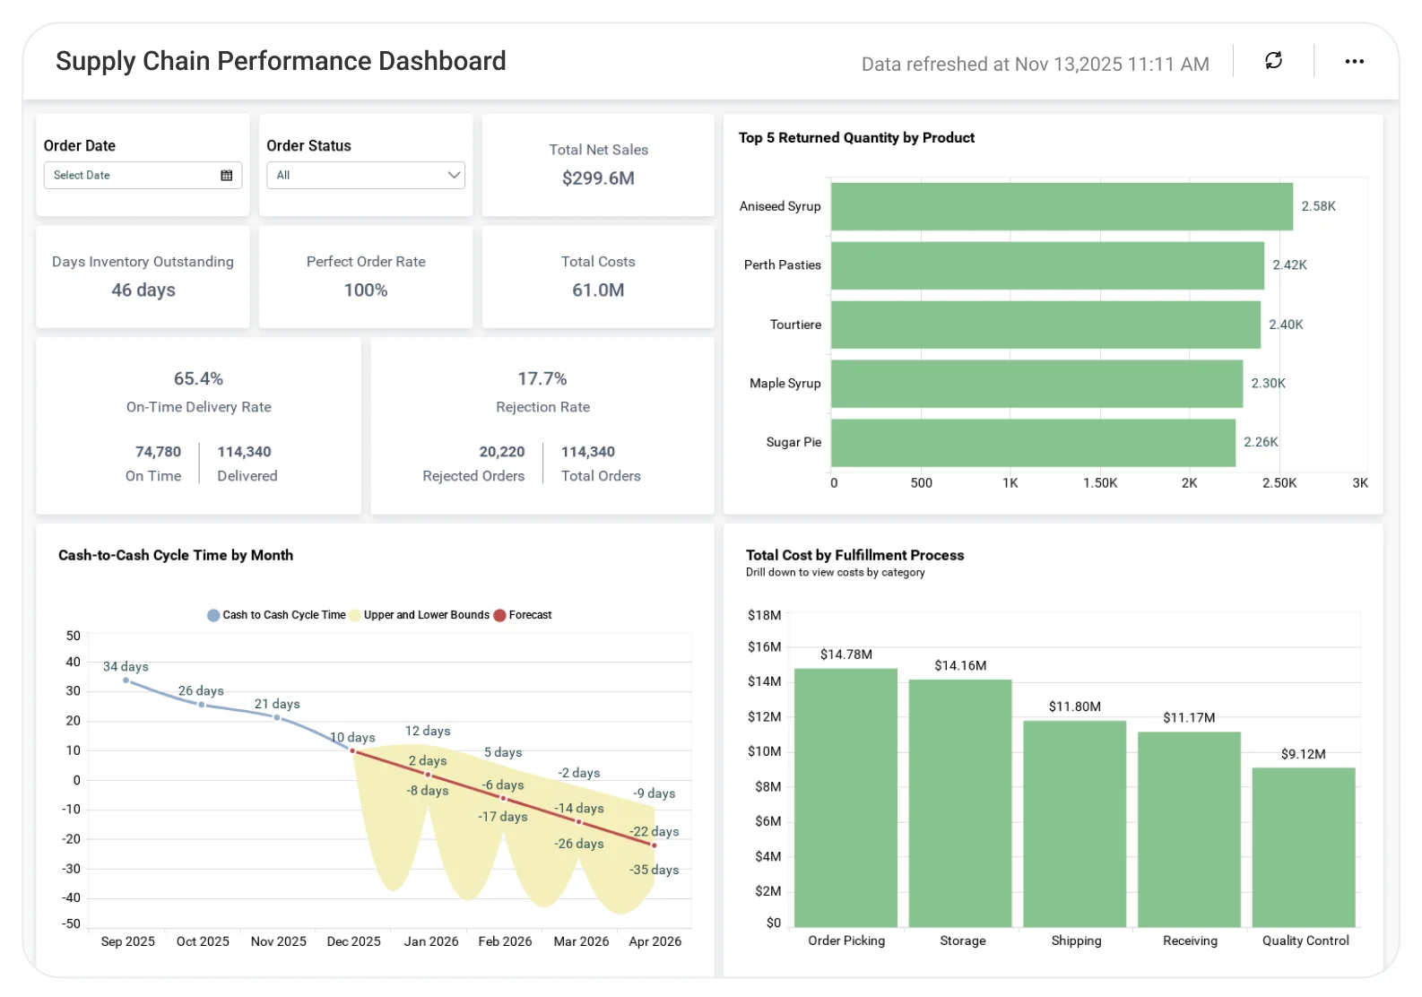Click the 74,780 On Time count
Image resolution: width=1422 pixels, height=997 pixels.
click(158, 452)
